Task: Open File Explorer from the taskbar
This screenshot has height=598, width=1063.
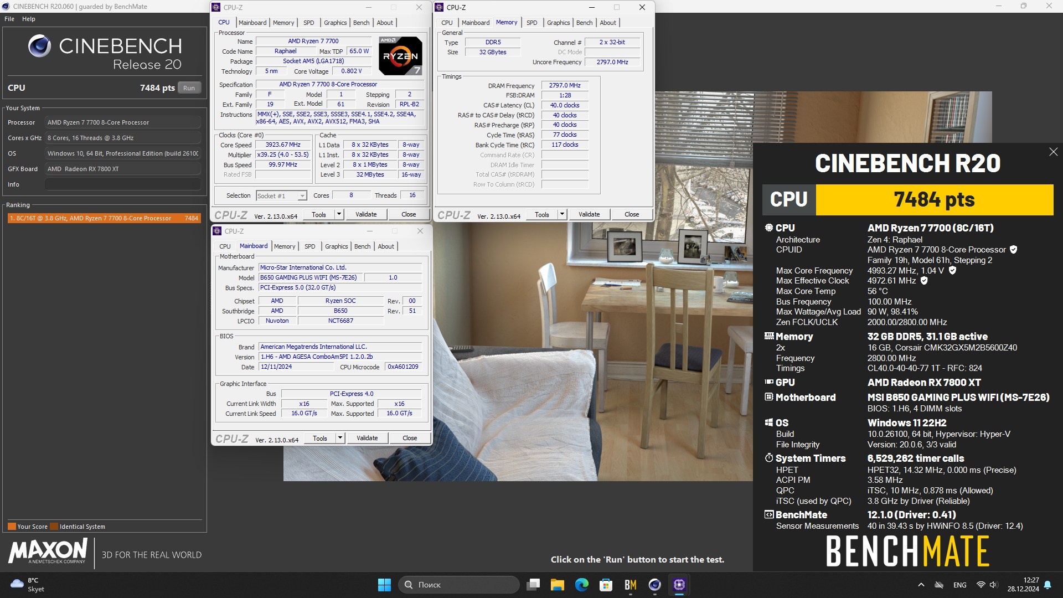Action: pyautogui.click(x=558, y=585)
